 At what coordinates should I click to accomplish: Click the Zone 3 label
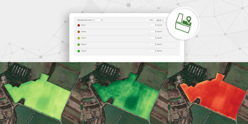coord(84,38)
